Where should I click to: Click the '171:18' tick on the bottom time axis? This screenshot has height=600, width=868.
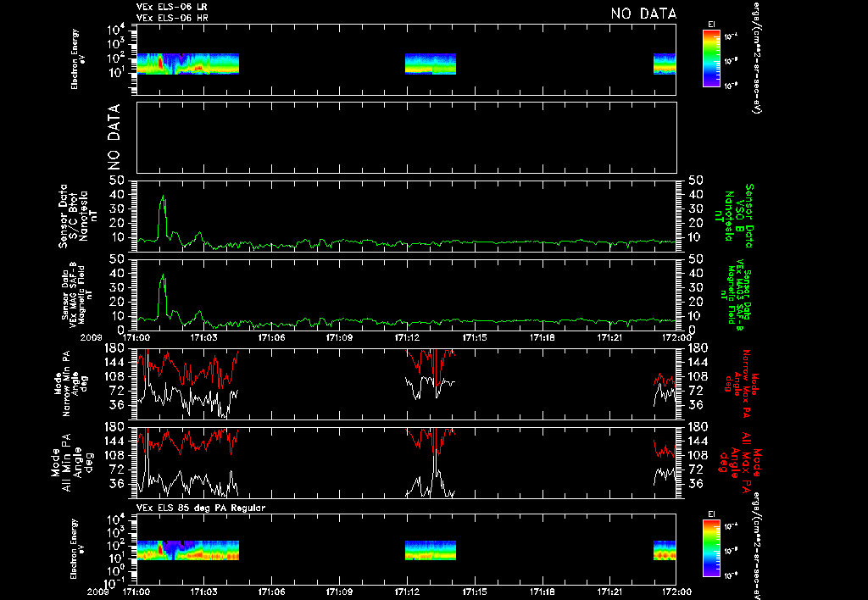[542, 592]
